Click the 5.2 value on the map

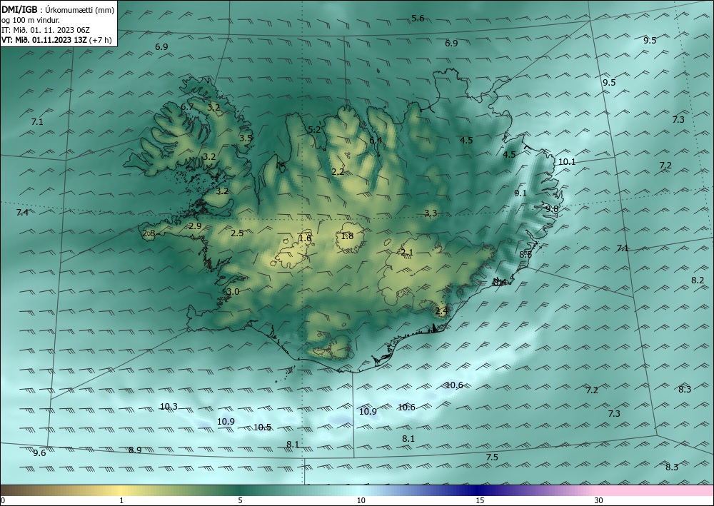(x=314, y=130)
